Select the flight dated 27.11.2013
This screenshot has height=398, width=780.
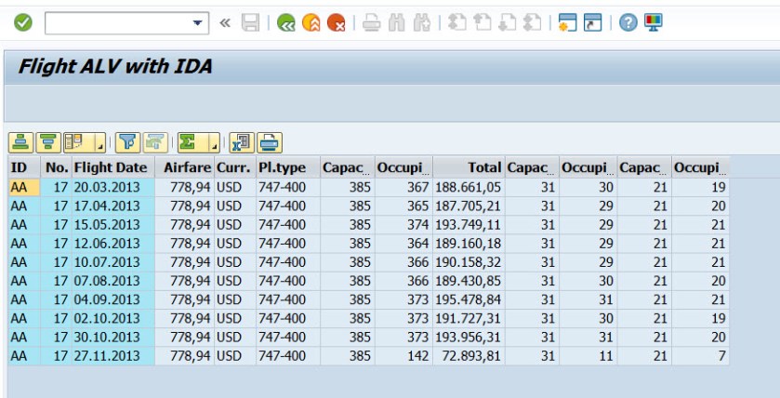(x=107, y=356)
